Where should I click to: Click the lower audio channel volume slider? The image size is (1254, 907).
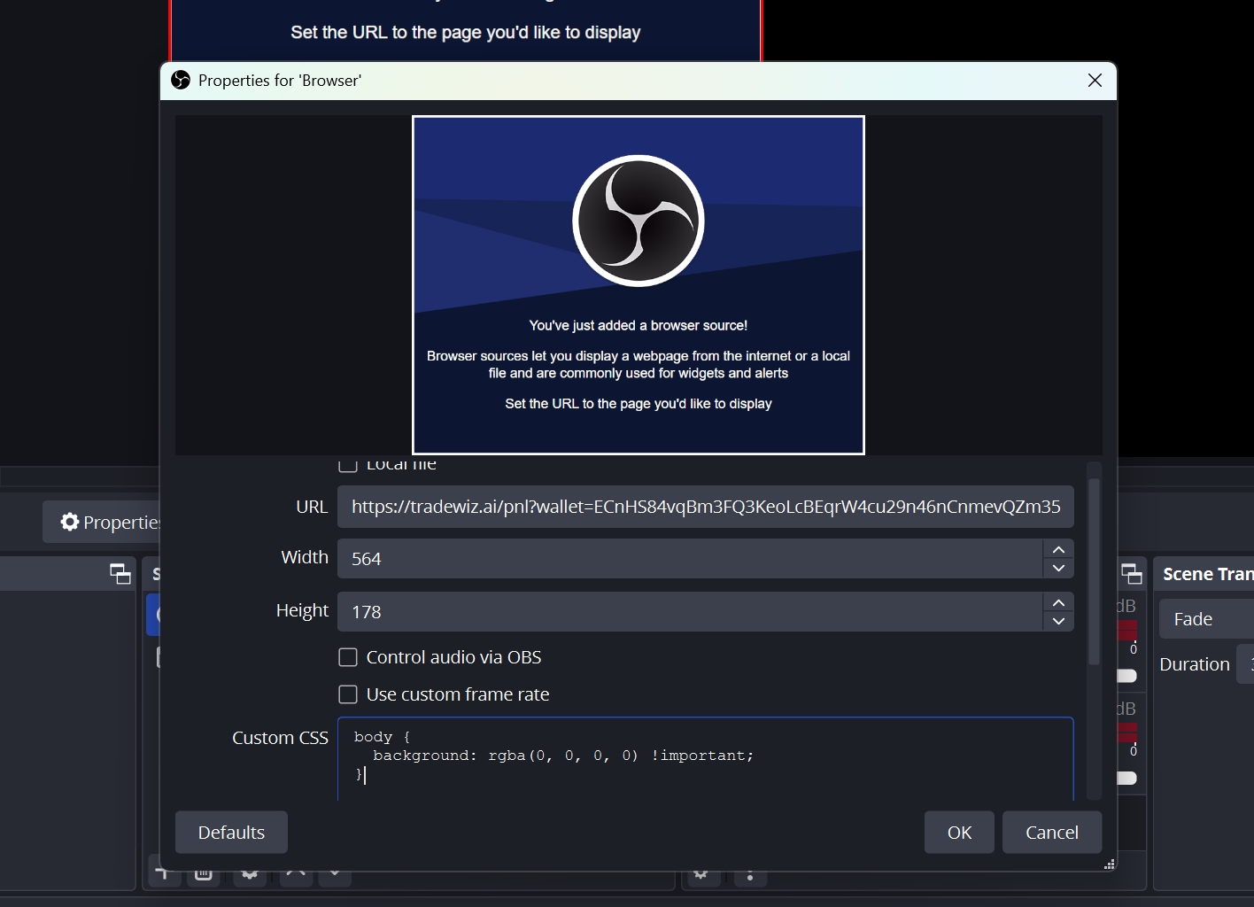(1126, 778)
